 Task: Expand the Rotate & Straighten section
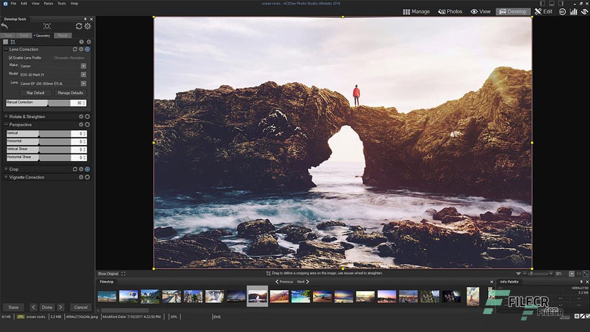(x=6, y=117)
